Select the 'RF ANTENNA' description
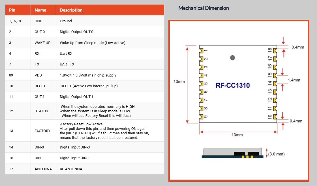 [71, 169]
